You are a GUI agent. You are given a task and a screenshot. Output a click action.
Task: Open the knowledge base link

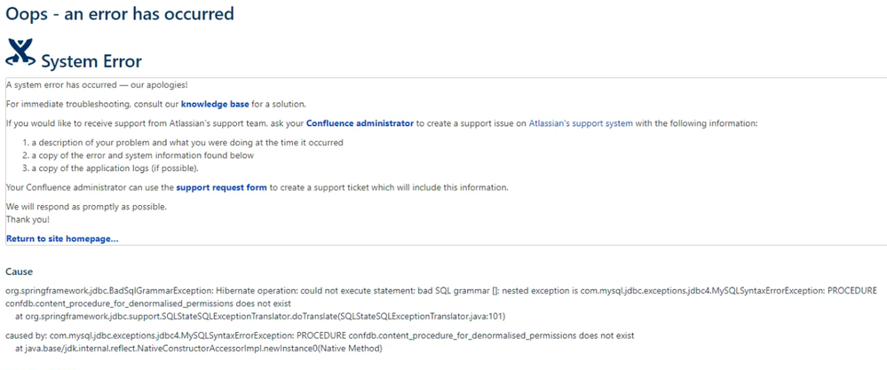click(x=215, y=104)
